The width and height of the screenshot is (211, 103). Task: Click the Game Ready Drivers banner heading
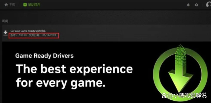click(x=44, y=56)
